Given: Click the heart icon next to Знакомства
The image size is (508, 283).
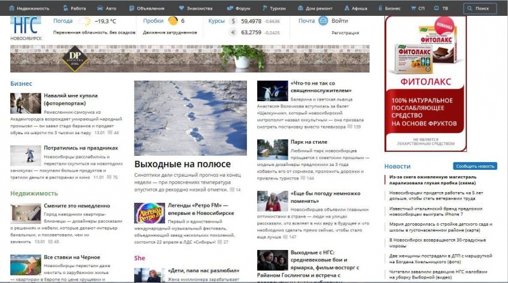Looking at the screenshot, I should [182, 9].
